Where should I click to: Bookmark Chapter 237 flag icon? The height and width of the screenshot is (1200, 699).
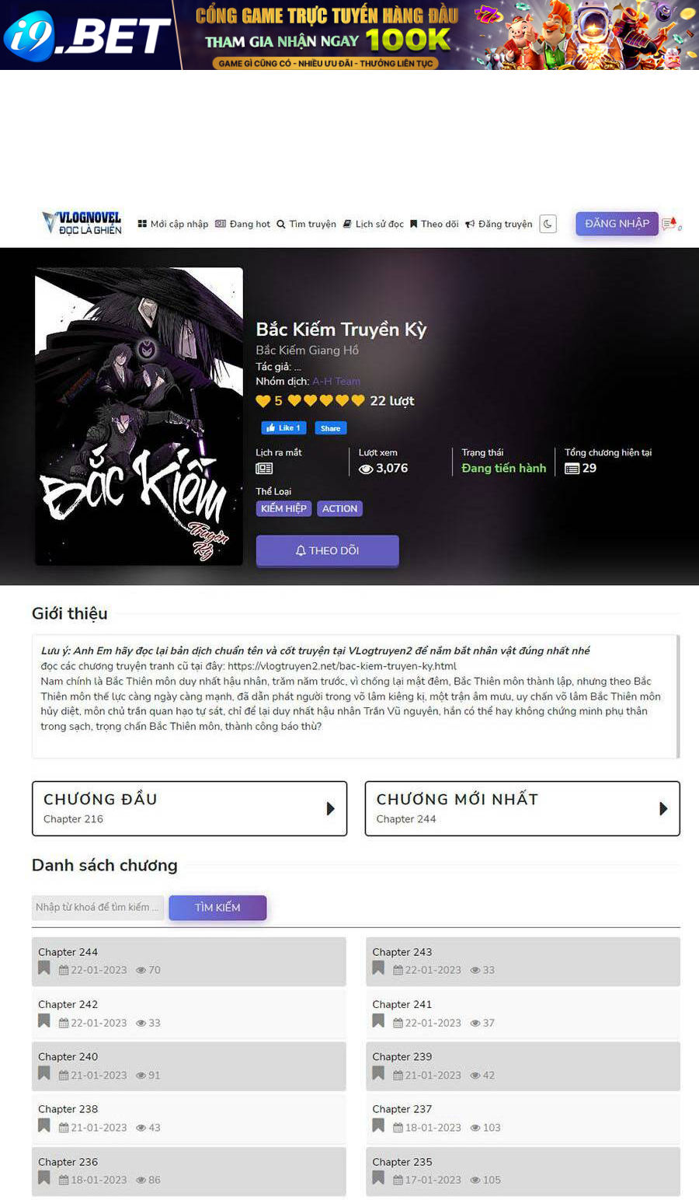[378, 1126]
